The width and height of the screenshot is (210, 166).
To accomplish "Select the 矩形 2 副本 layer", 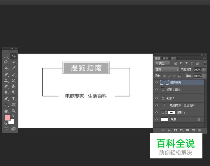I will click(x=182, y=89).
